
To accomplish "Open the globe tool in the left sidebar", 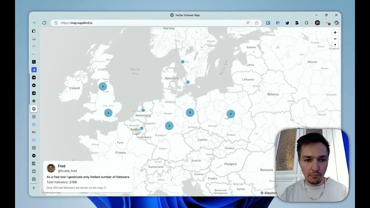I will 34,109.
